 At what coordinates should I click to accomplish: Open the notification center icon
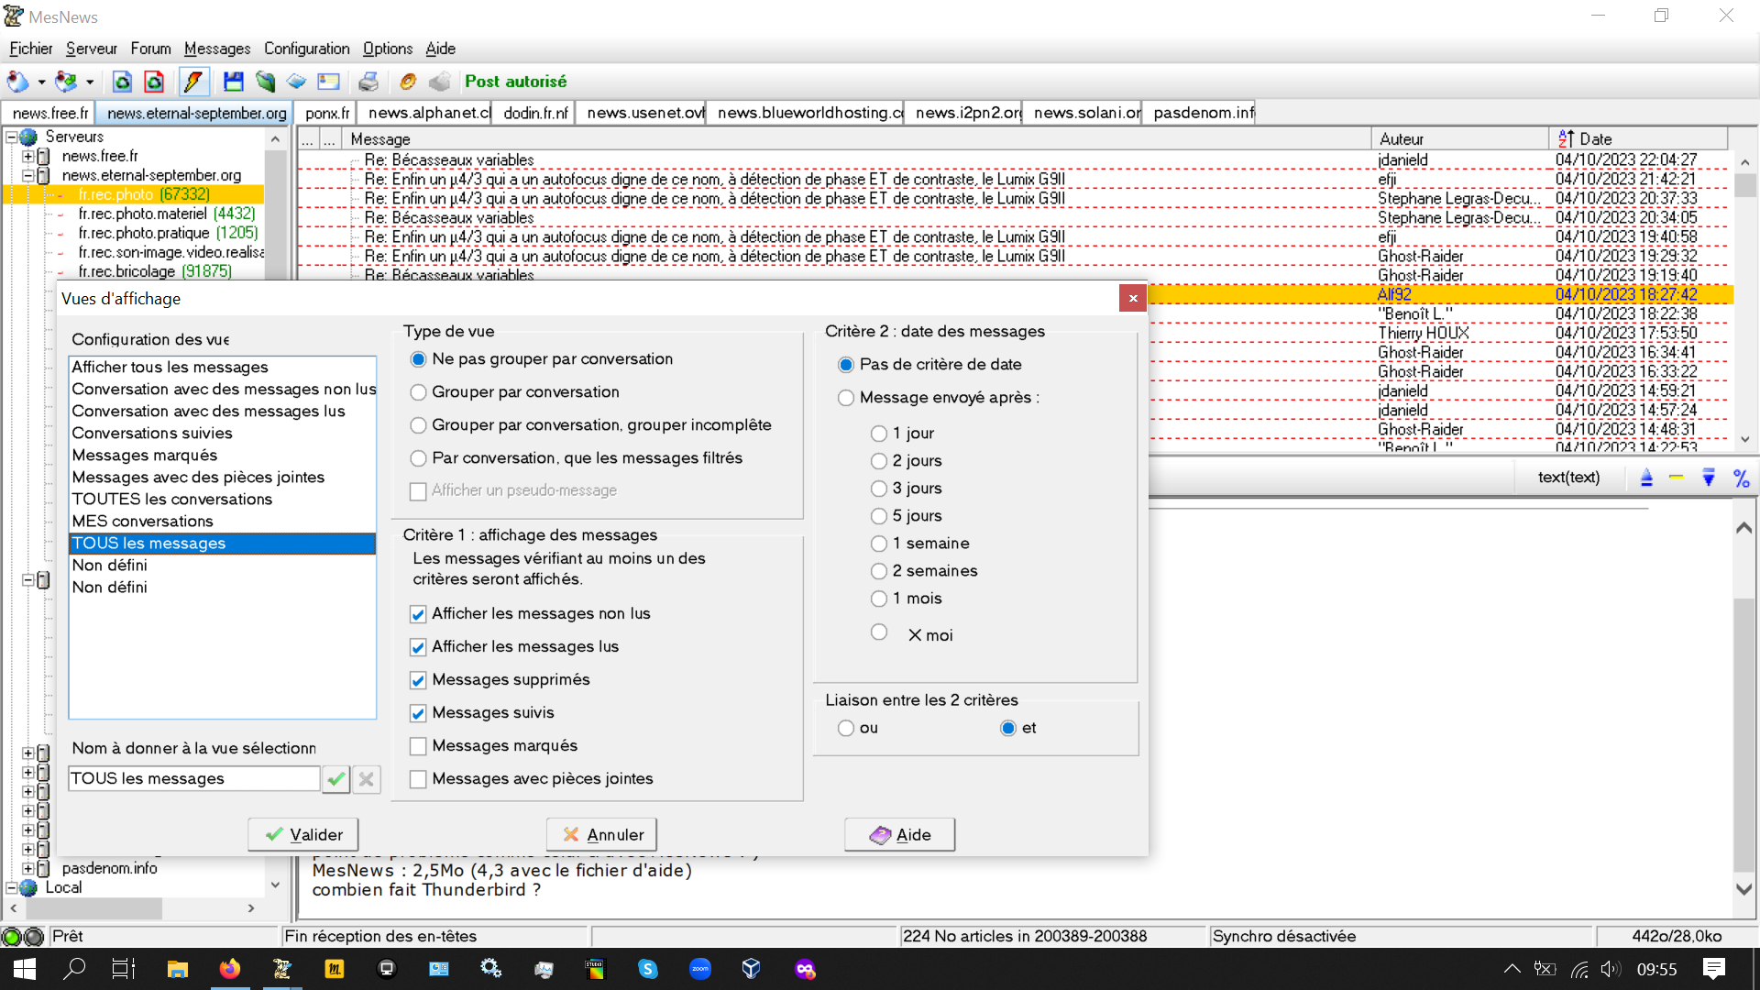tap(1713, 969)
